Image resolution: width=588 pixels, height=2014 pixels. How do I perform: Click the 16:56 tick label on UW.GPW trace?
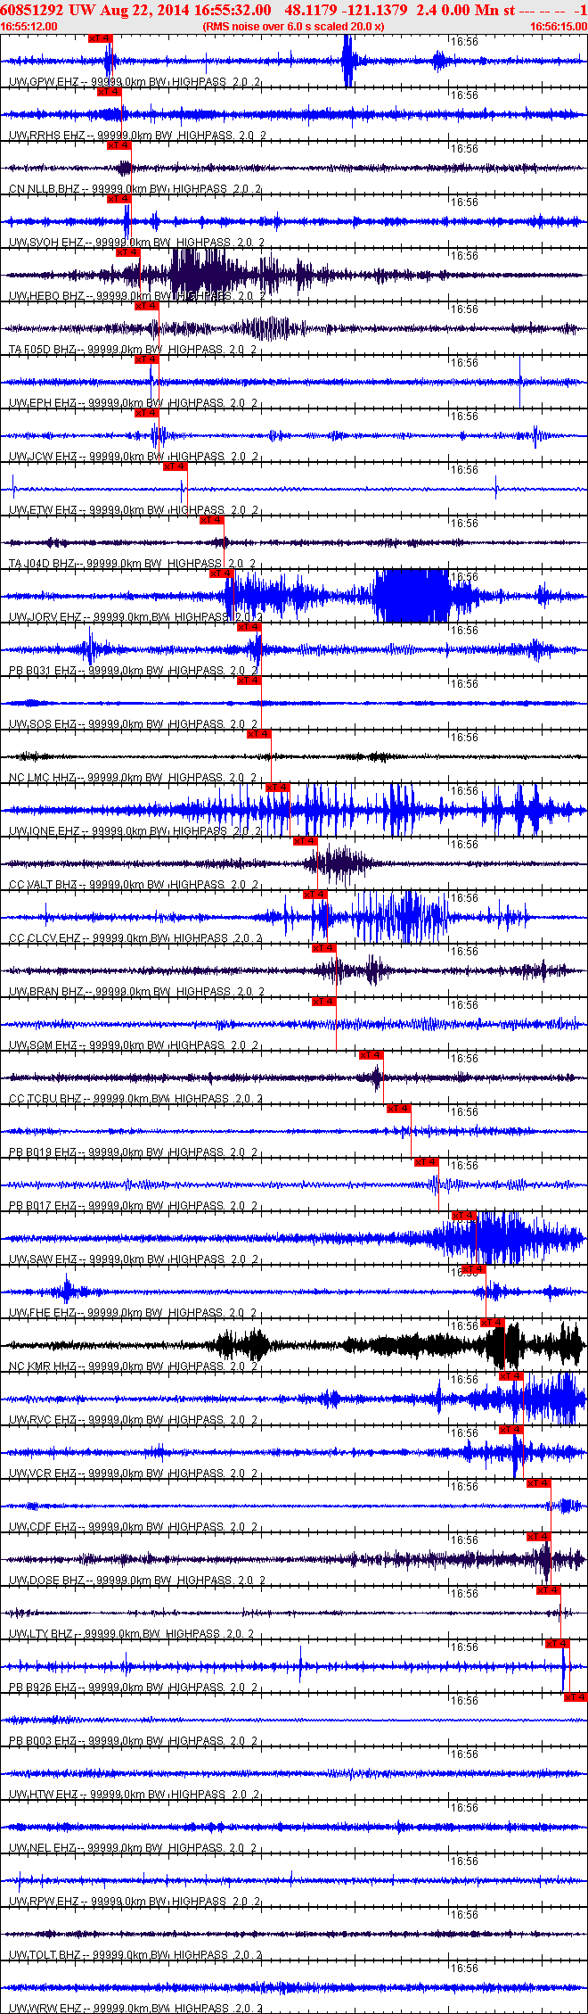464,42
